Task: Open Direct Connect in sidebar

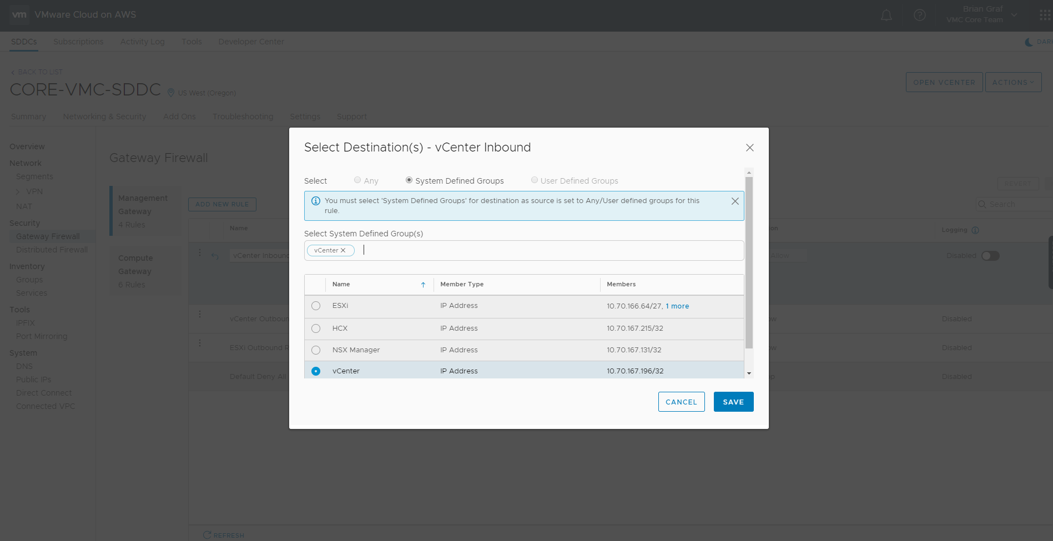Action: (44, 393)
